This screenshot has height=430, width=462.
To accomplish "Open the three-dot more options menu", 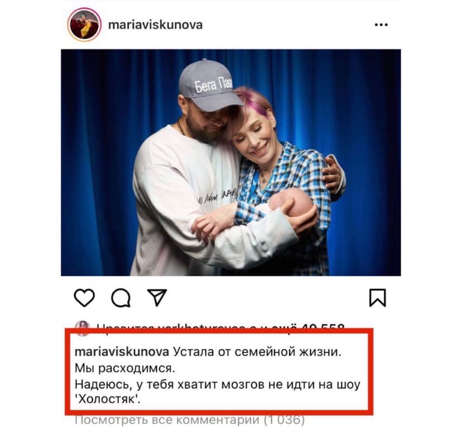I will [x=381, y=25].
